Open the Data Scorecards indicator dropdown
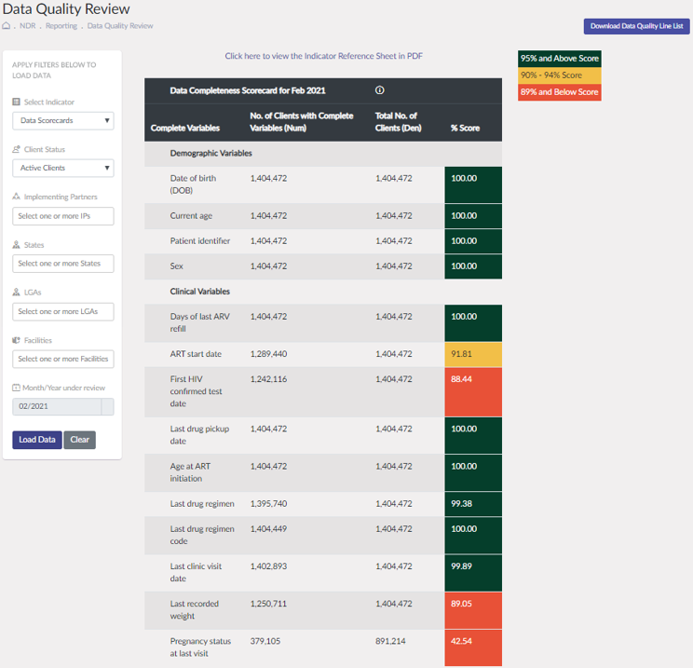Image resolution: width=693 pixels, height=668 pixels. tap(63, 120)
